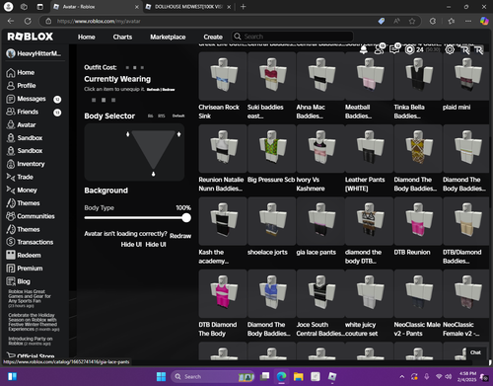Viewport: 493px width, 386px height.
Task: Click the Money icon in the sidebar
Action: tap(11, 190)
